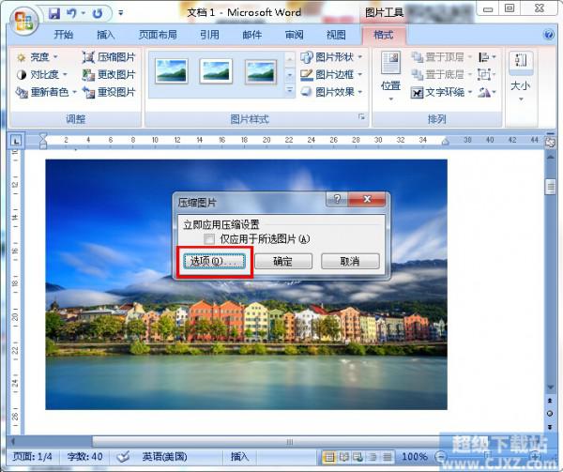Save the document via quick access toolbar
Viewport: 563px width, 472px height.
(54, 14)
